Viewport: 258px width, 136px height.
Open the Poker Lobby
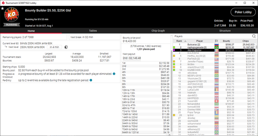tap(243, 12)
